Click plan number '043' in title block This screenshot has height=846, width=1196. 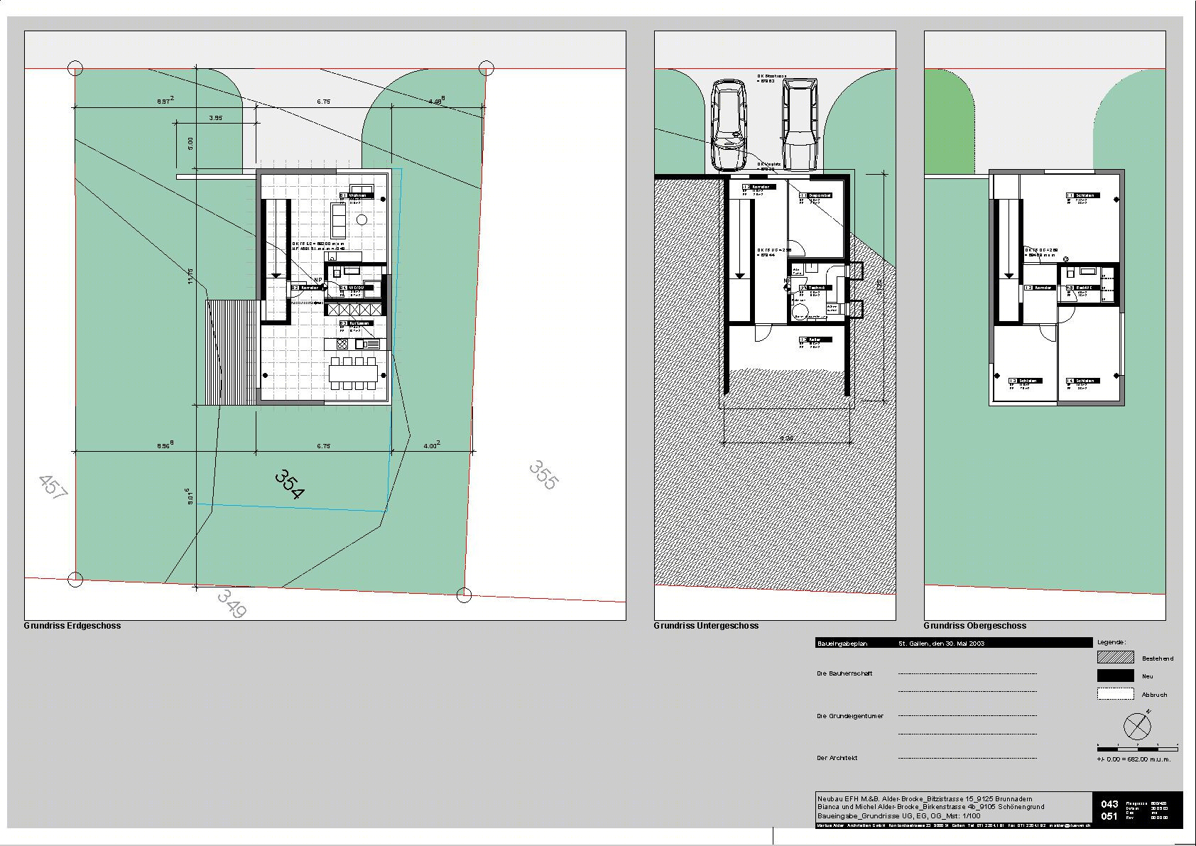point(1109,804)
